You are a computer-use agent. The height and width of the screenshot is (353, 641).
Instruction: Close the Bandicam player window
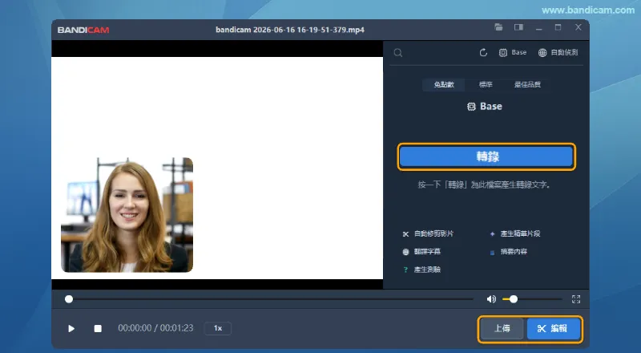[578, 27]
